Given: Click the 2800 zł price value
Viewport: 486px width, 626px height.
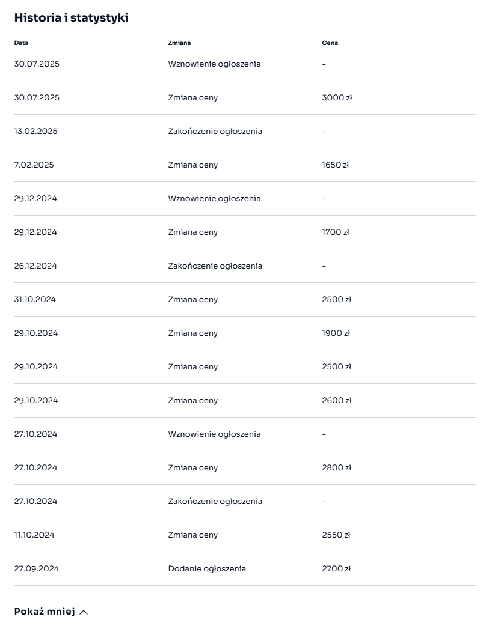Looking at the screenshot, I should coord(337,467).
